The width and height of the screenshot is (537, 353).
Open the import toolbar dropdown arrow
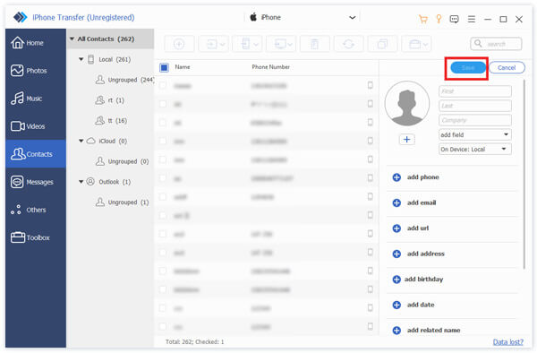pos(222,45)
